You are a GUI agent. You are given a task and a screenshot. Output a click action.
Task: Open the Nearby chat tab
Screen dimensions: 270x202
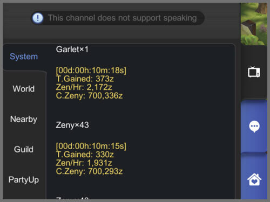click(x=24, y=119)
